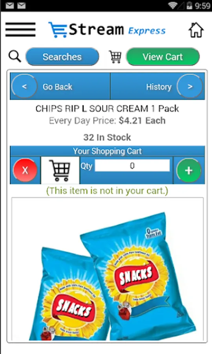This screenshot has width=212, height=354.
Task: Click the red X remove button
Action: pyautogui.click(x=25, y=170)
